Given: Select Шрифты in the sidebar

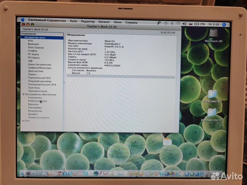Looking at the screenshot, I should pyautogui.click(x=33, y=114).
